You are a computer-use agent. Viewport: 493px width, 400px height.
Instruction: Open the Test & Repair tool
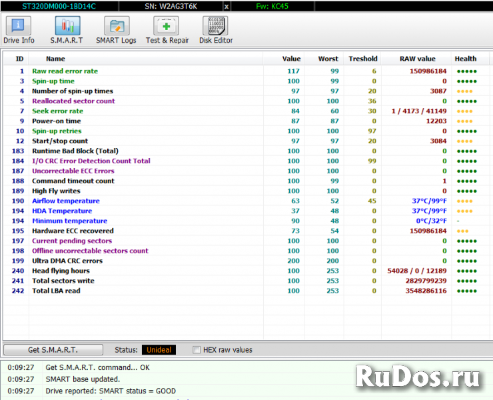167,30
